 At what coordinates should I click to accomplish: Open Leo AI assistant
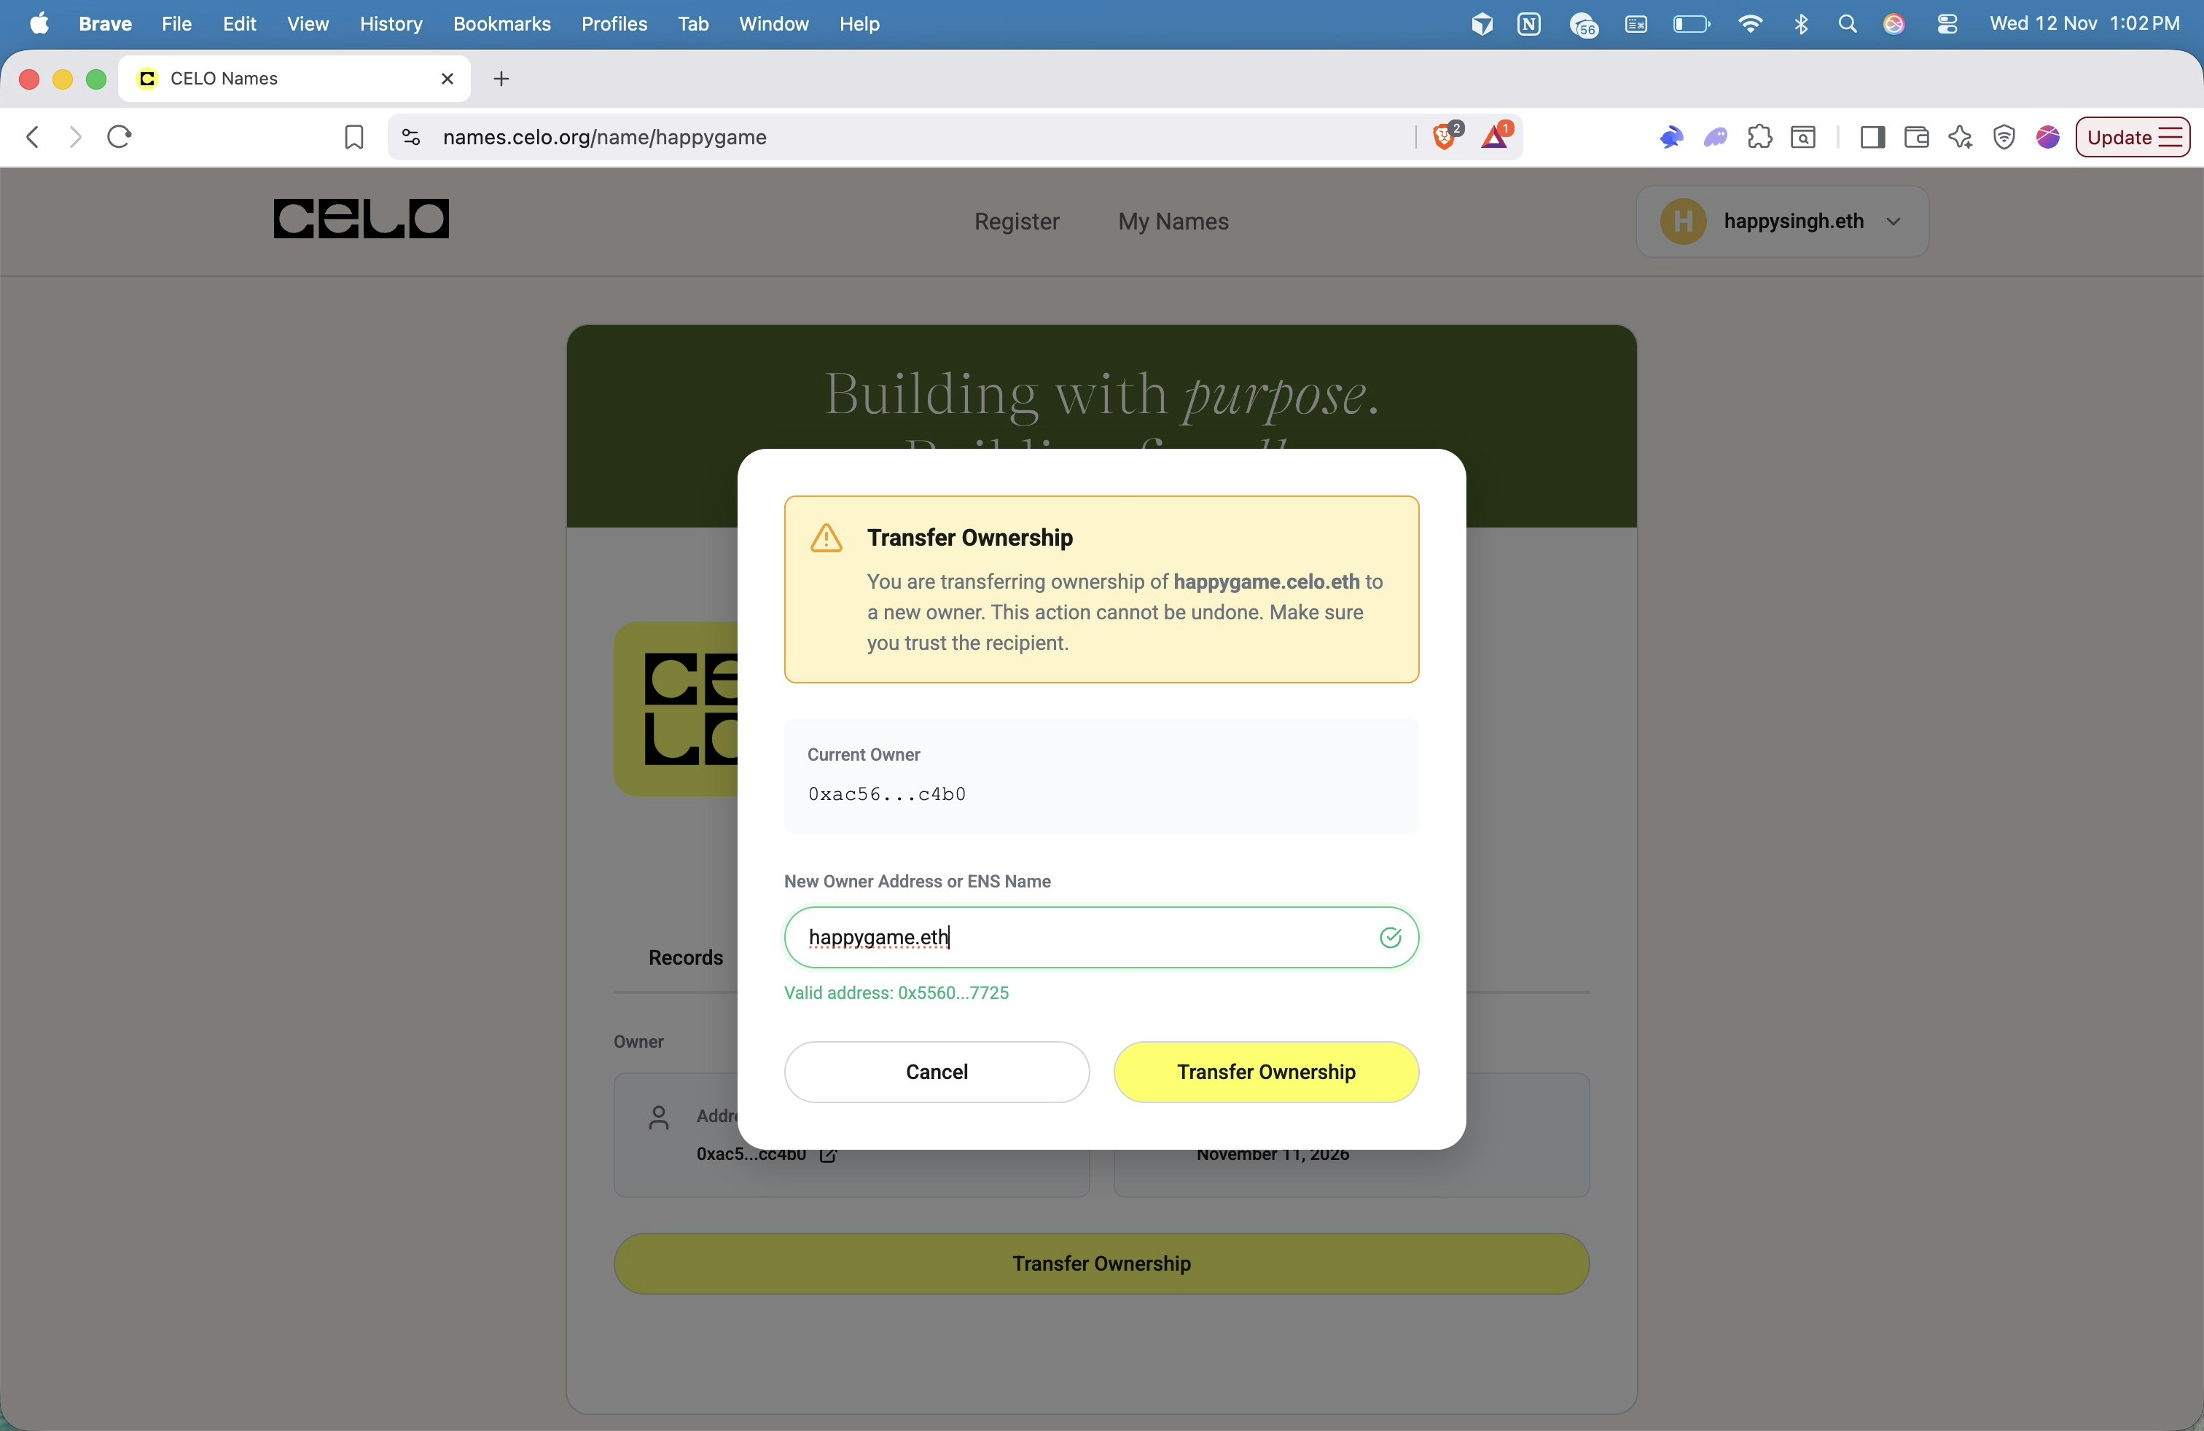(x=1961, y=137)
